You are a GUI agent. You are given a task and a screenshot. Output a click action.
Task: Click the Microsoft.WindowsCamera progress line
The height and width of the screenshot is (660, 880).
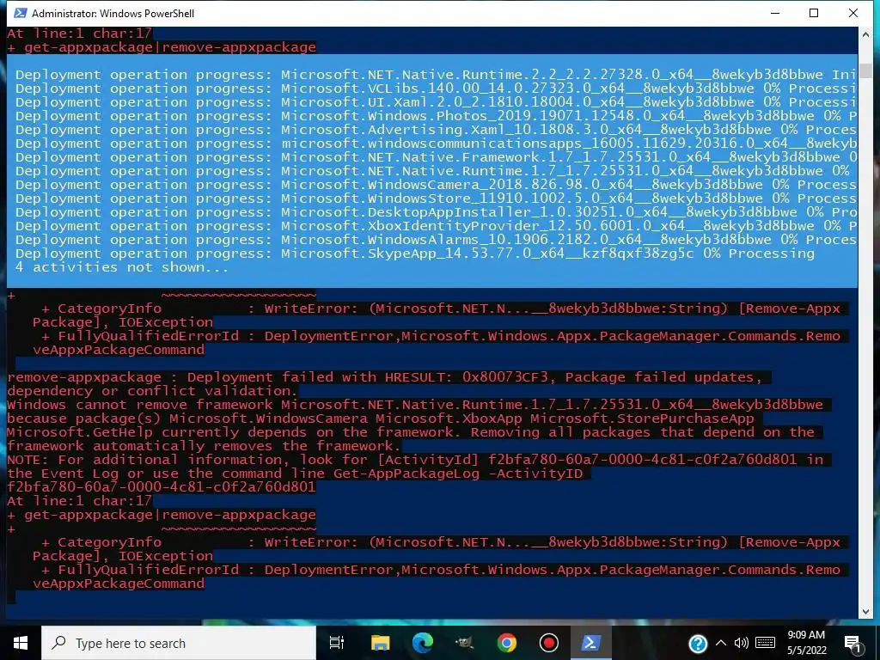(x=436, y=185)
